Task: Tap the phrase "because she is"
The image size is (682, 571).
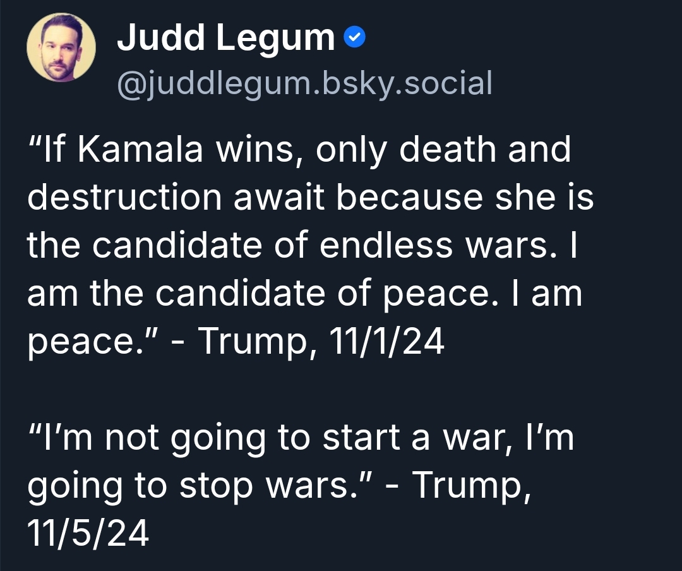Action: [465, 198]
